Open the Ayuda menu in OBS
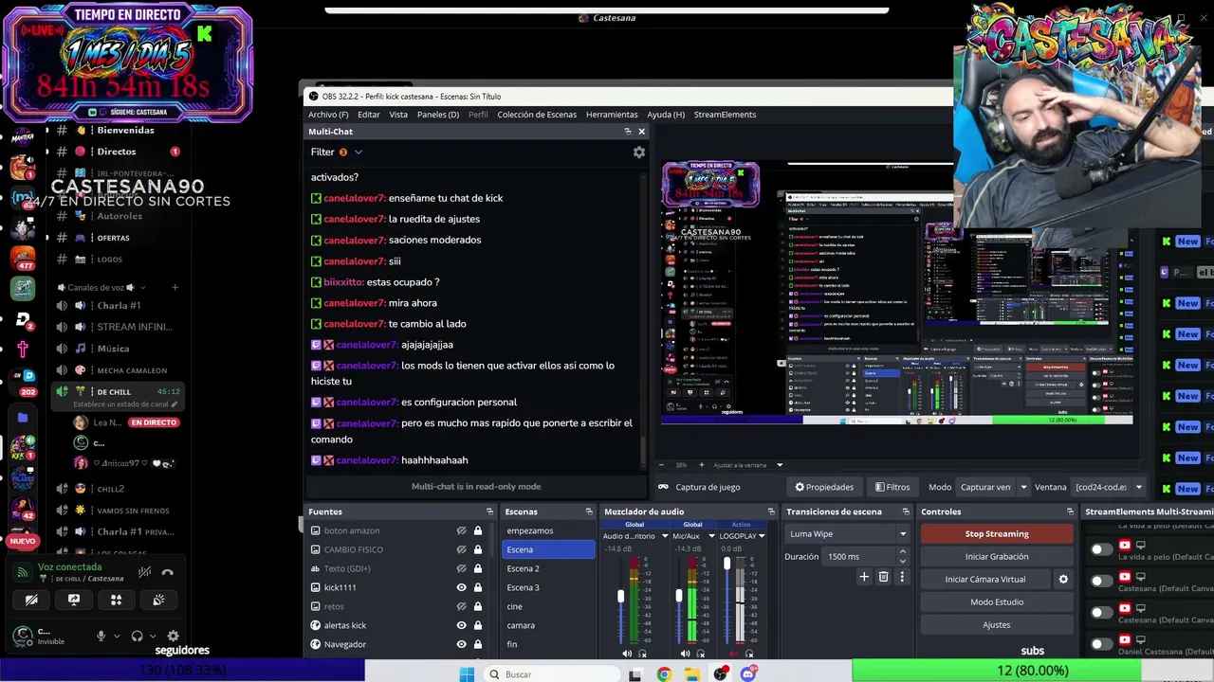1214x682 pixels. (666, 115)
